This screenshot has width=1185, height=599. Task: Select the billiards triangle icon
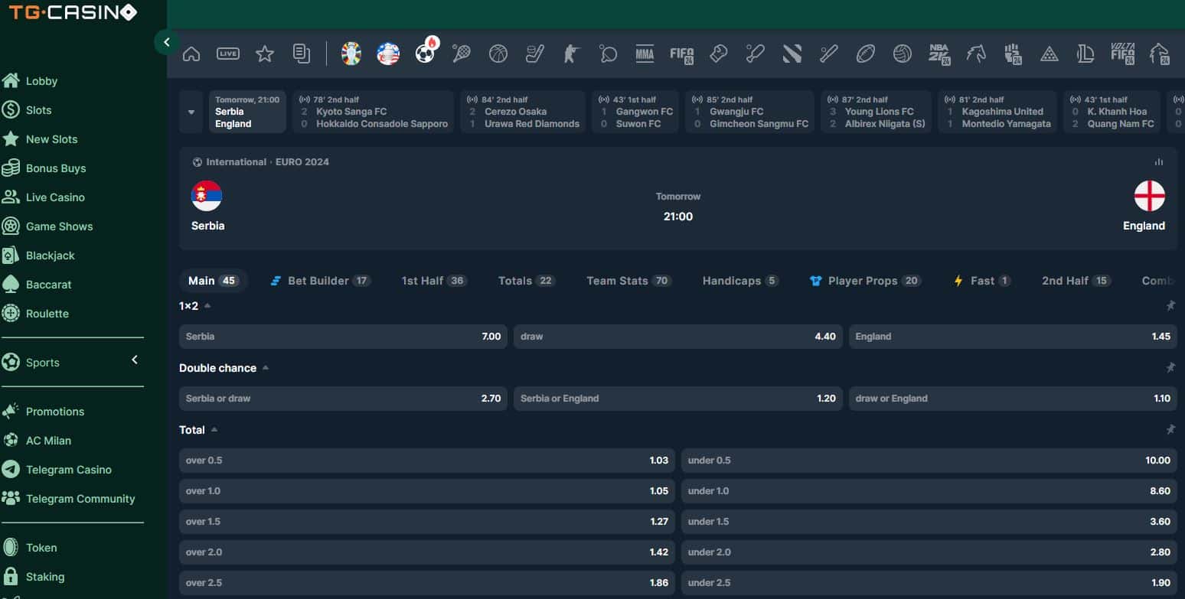pos(1050,54)
